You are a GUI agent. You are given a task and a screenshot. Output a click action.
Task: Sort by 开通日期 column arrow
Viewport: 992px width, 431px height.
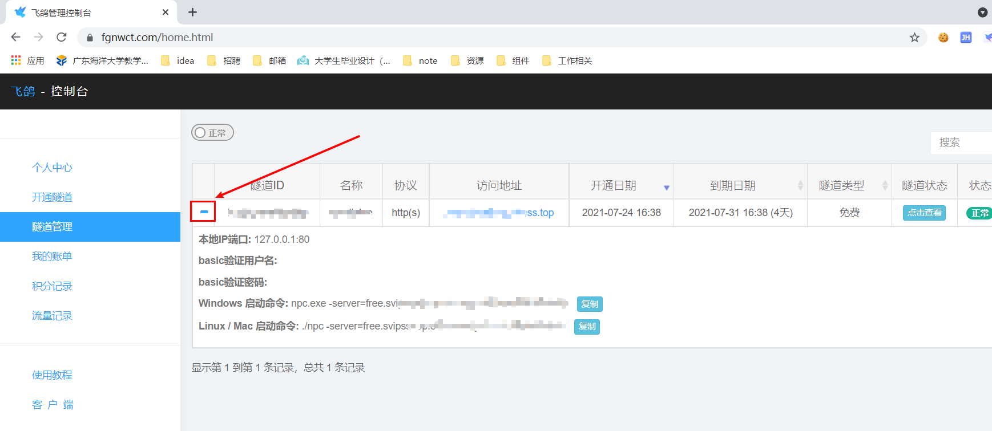666,188
